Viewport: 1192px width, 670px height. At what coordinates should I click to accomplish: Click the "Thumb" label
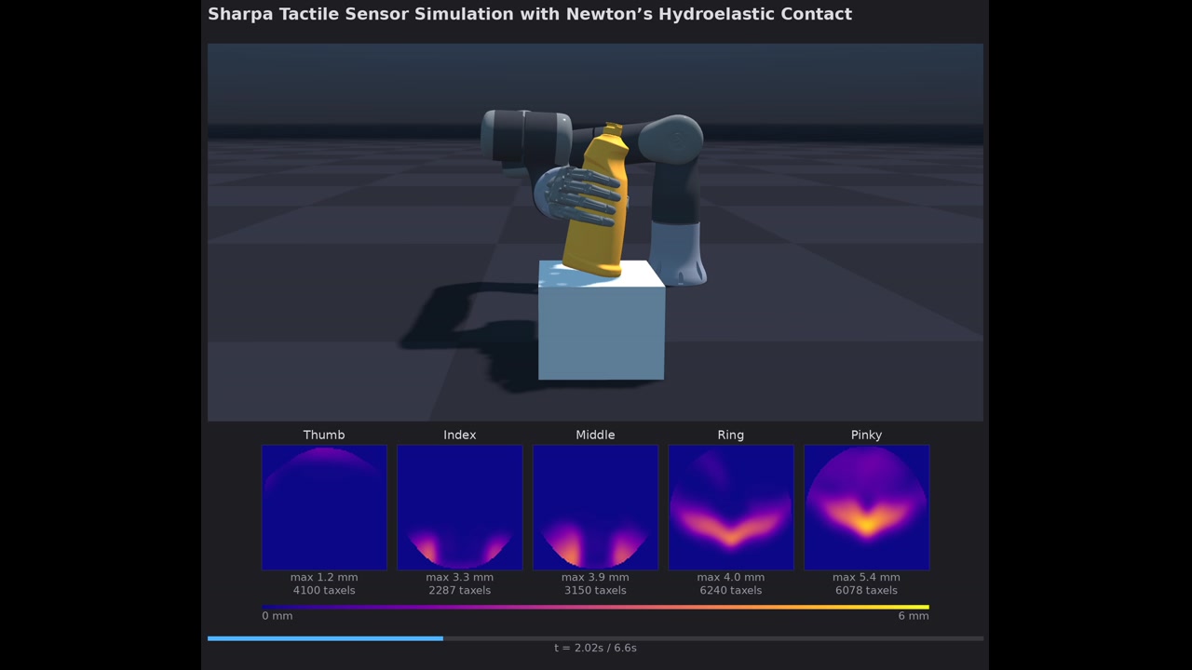(x=324, y=435)
